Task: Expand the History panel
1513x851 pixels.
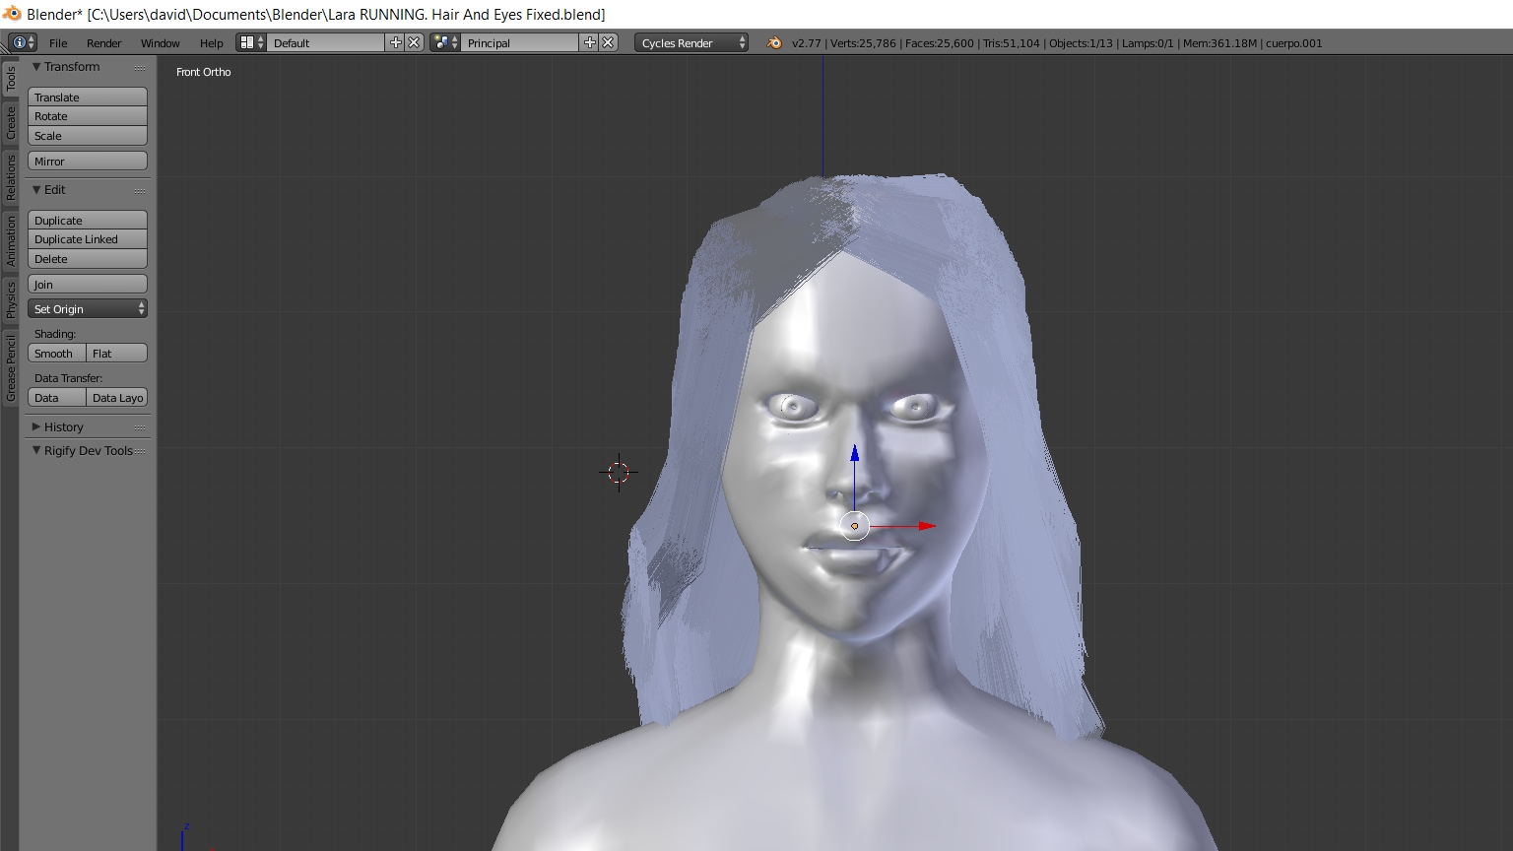Action: tap(63, 426)
